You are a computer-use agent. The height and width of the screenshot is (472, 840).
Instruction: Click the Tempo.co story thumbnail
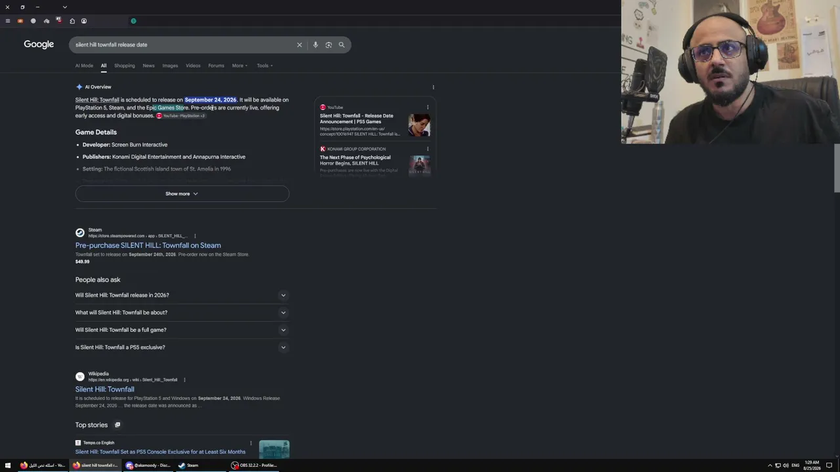tap(274, 449)
